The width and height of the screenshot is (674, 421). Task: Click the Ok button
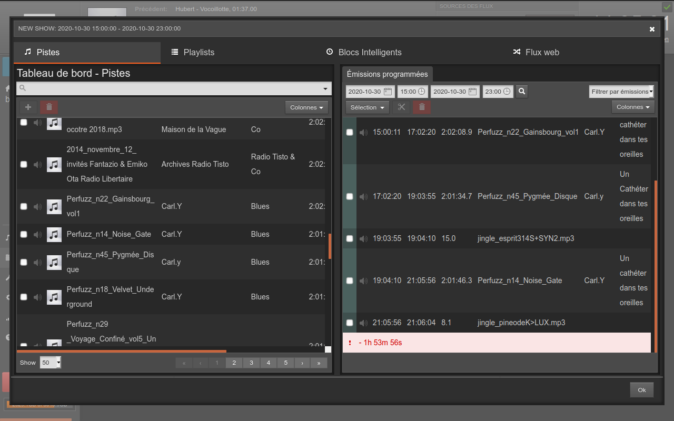(641, 390)
